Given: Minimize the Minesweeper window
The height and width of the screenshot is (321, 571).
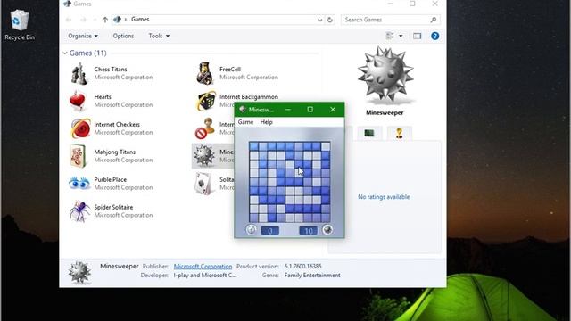Looking at the screenshot, I should pyautogui.click(x=288, y=109).
